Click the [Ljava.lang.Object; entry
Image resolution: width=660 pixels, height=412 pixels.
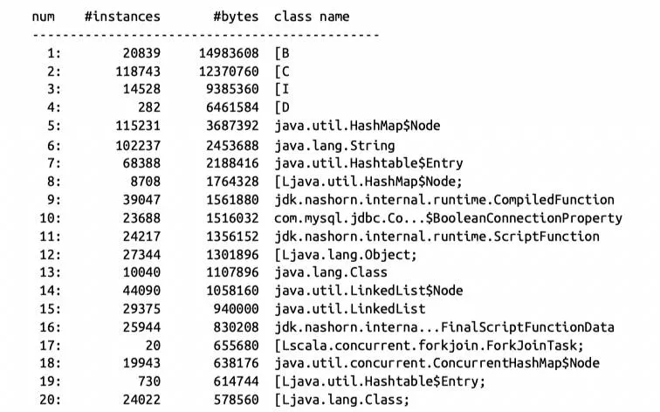pyautogui.click(x=346, y=255)
